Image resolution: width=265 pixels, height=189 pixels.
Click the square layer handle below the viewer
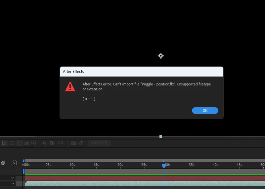(x=161, y=137)
